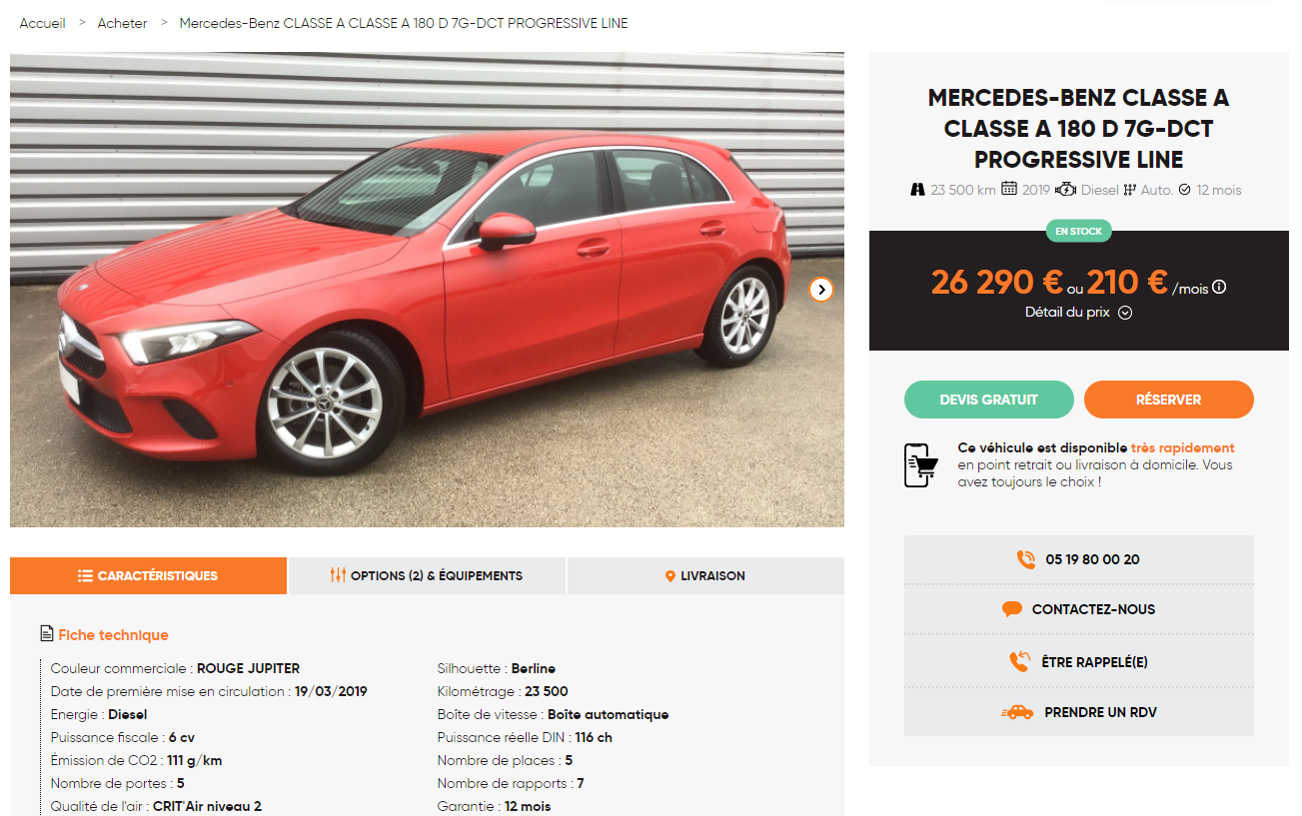Select the Caractéristiques tab
Screen dimensions: 1302x816
tap(148, 575)
